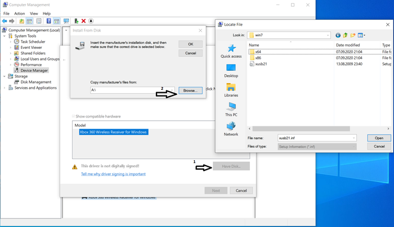Click the Browse... button

[190, 90]
